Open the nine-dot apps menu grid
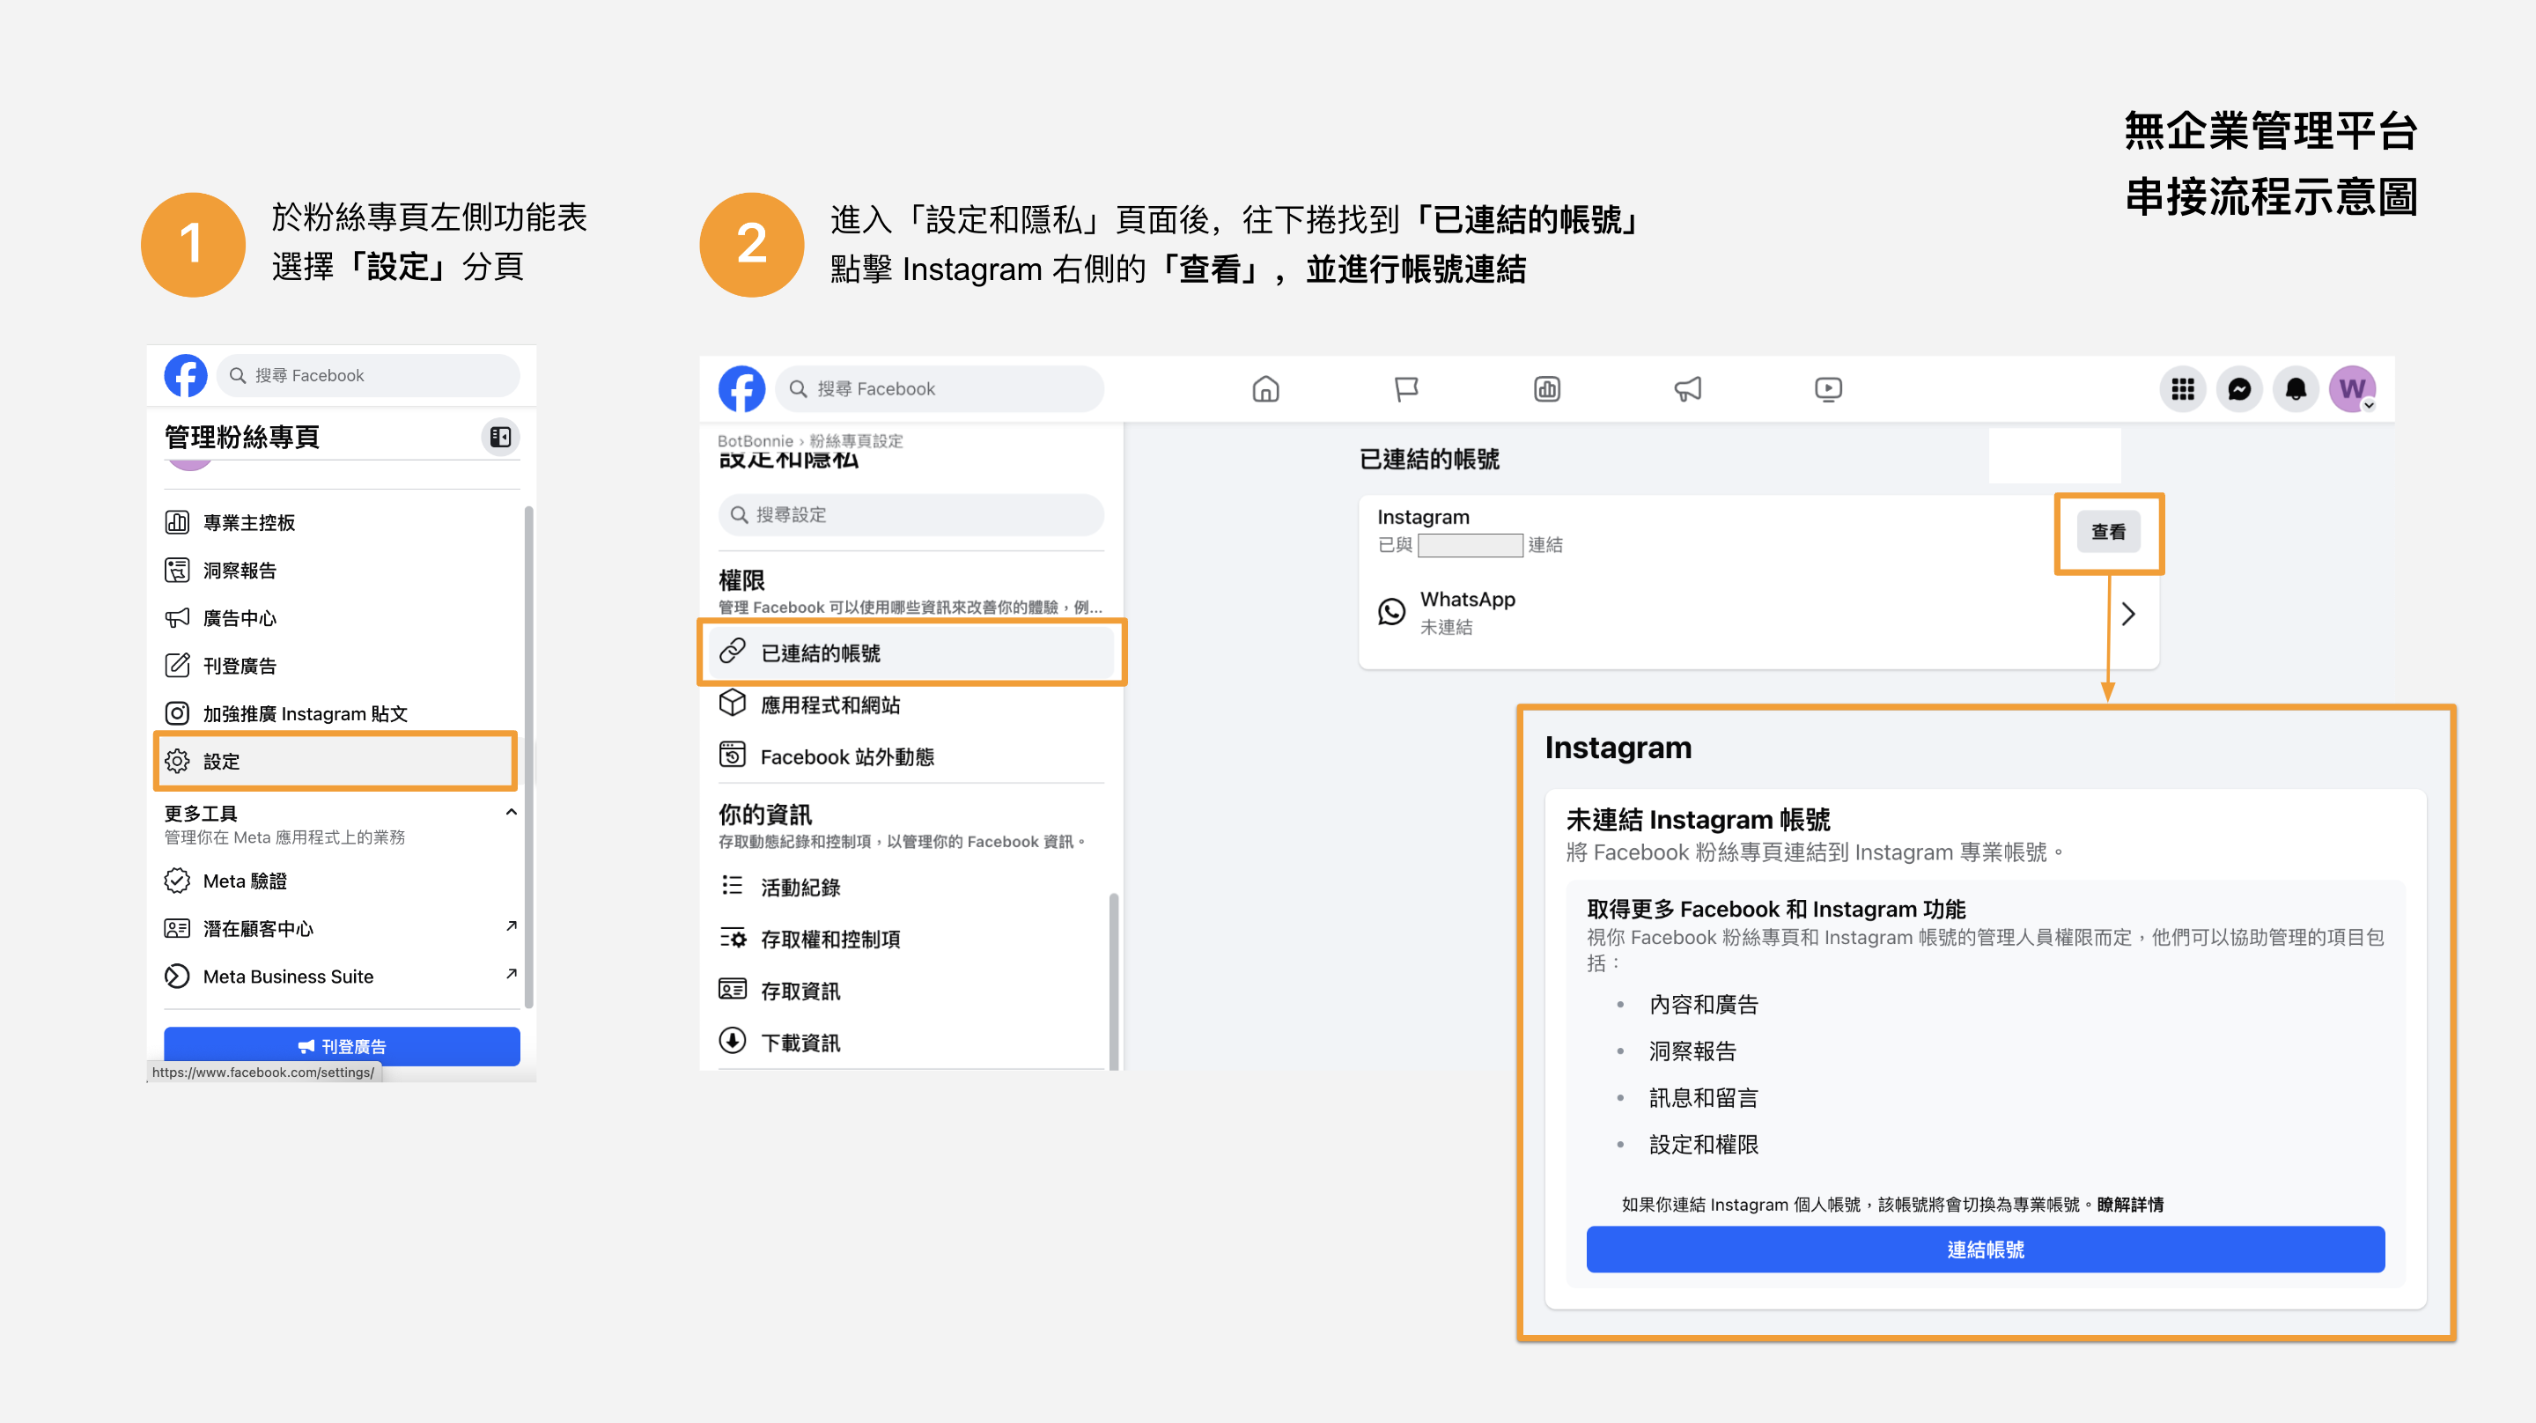2536x1423 pixels. click(x=2183, y=390)
